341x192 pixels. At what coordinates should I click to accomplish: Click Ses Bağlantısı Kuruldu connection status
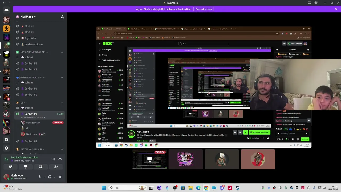pos(24,157)
